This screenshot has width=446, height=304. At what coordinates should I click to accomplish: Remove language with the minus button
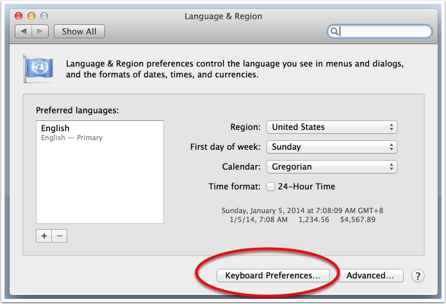pyautogui.click(x=60, y=236)
